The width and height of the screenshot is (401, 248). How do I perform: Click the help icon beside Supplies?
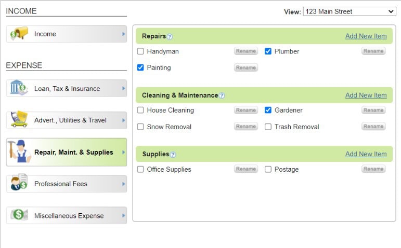[x=173, y=155]
